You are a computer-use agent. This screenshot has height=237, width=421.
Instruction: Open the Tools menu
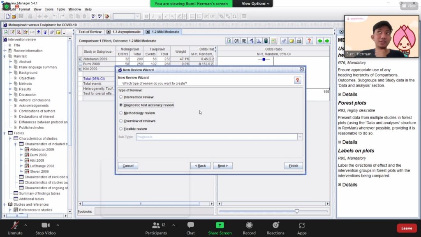(x=49, y=9)
